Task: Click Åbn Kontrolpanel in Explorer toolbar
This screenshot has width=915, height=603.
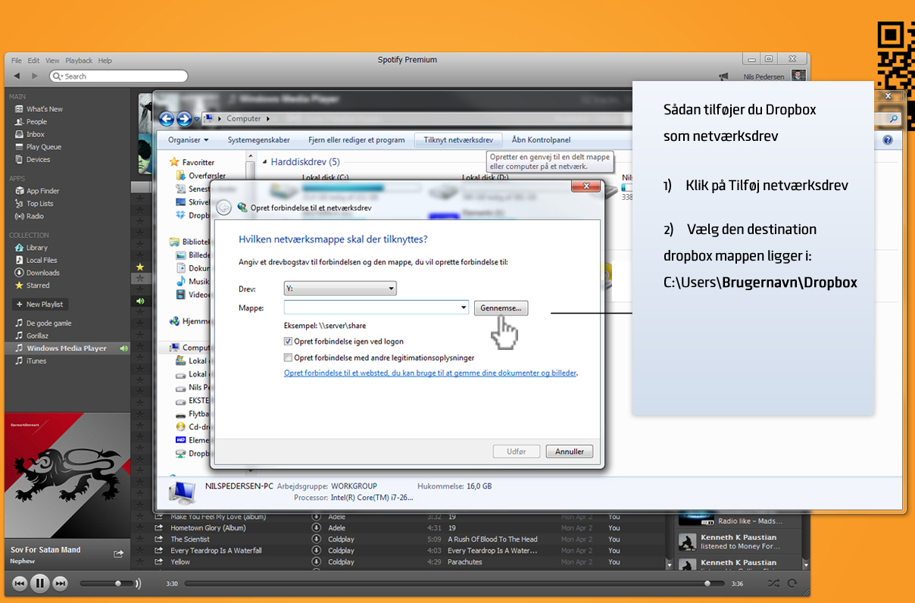Action: 541,140
